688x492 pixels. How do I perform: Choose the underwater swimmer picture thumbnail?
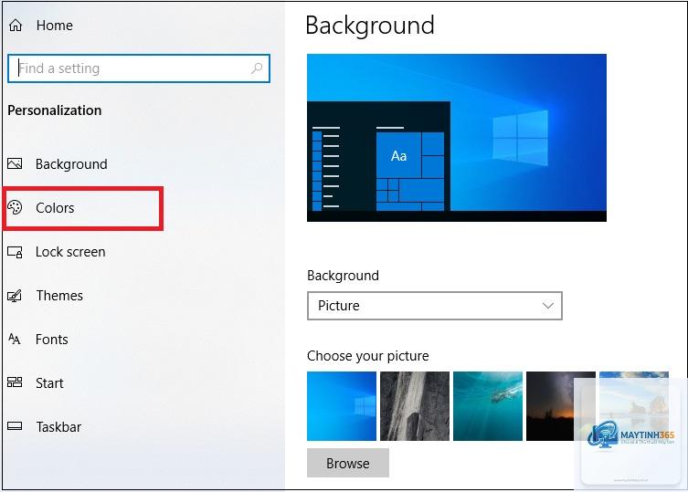(x=488, y=406)
